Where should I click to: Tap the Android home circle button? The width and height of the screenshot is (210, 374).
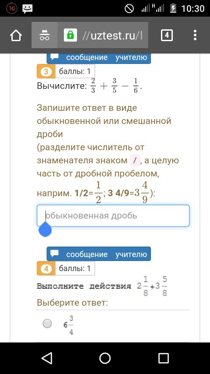[105, 358]
